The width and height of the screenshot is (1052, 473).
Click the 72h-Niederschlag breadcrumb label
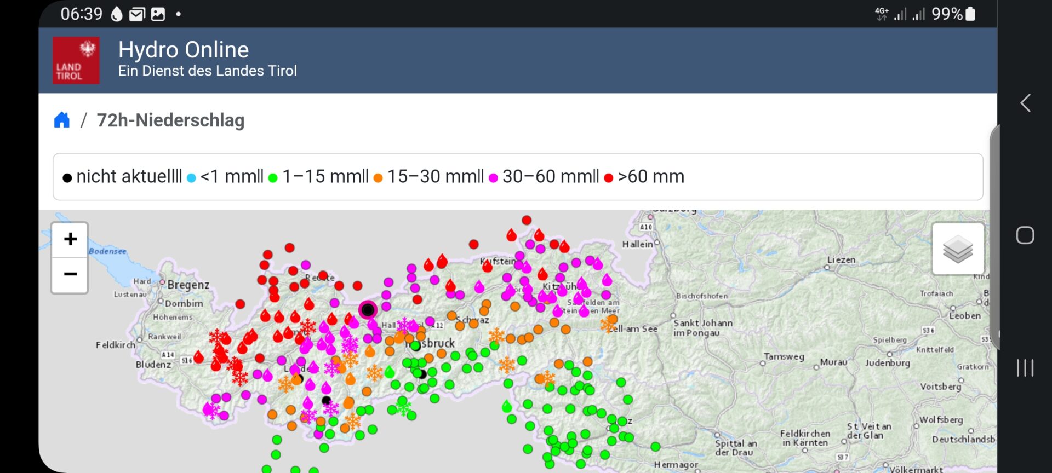click(170, 120)
